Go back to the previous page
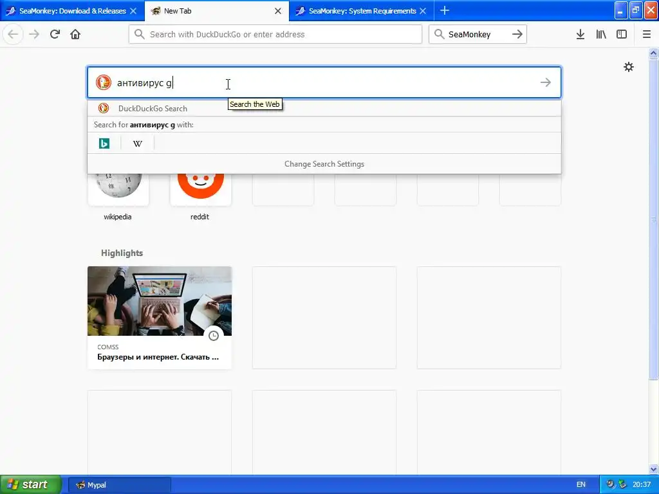 pyautogui.click(x=13, y=35)
